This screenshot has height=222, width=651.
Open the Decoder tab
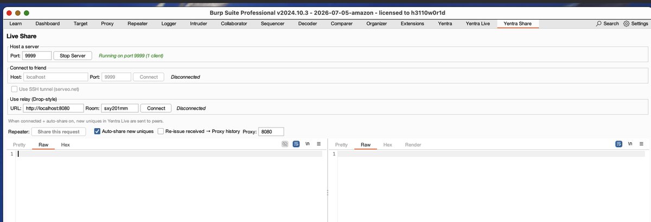pyautogui.click(x=308, y=23)
